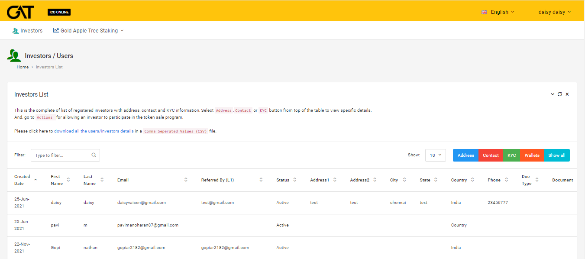
Task: Collapse Investors List panel with chevron
Action: [553, 94]
